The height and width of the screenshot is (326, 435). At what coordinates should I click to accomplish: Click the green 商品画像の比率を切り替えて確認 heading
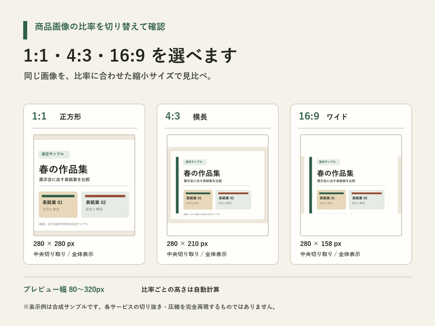coord(100,27)
